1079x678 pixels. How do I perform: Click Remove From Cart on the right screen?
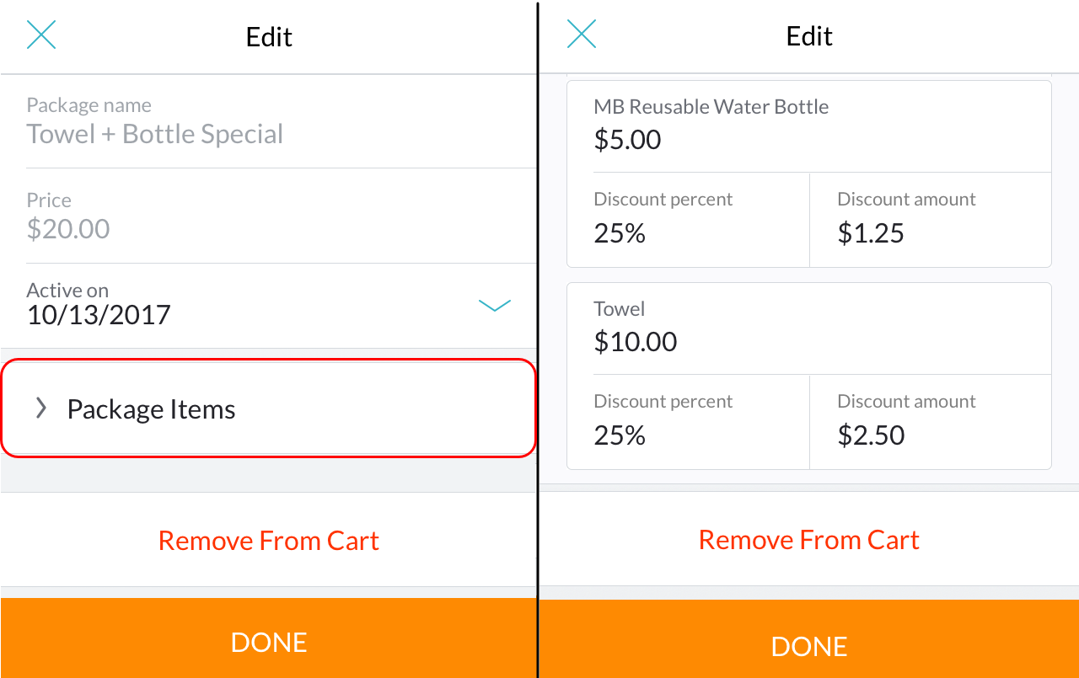[808, 539]
